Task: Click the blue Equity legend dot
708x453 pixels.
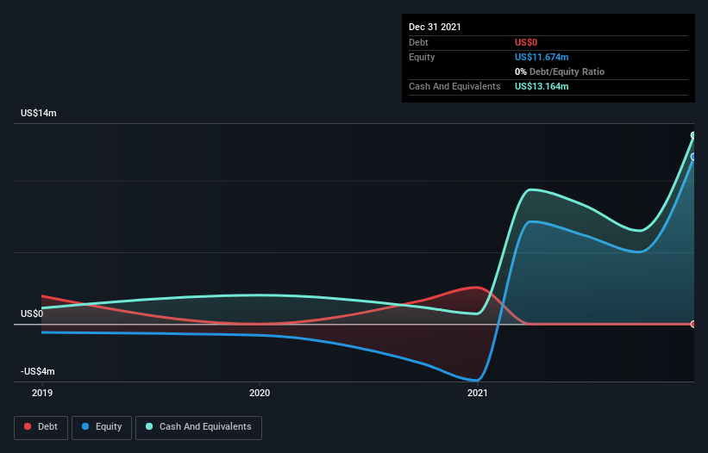Action: click(x=85, y=426)
